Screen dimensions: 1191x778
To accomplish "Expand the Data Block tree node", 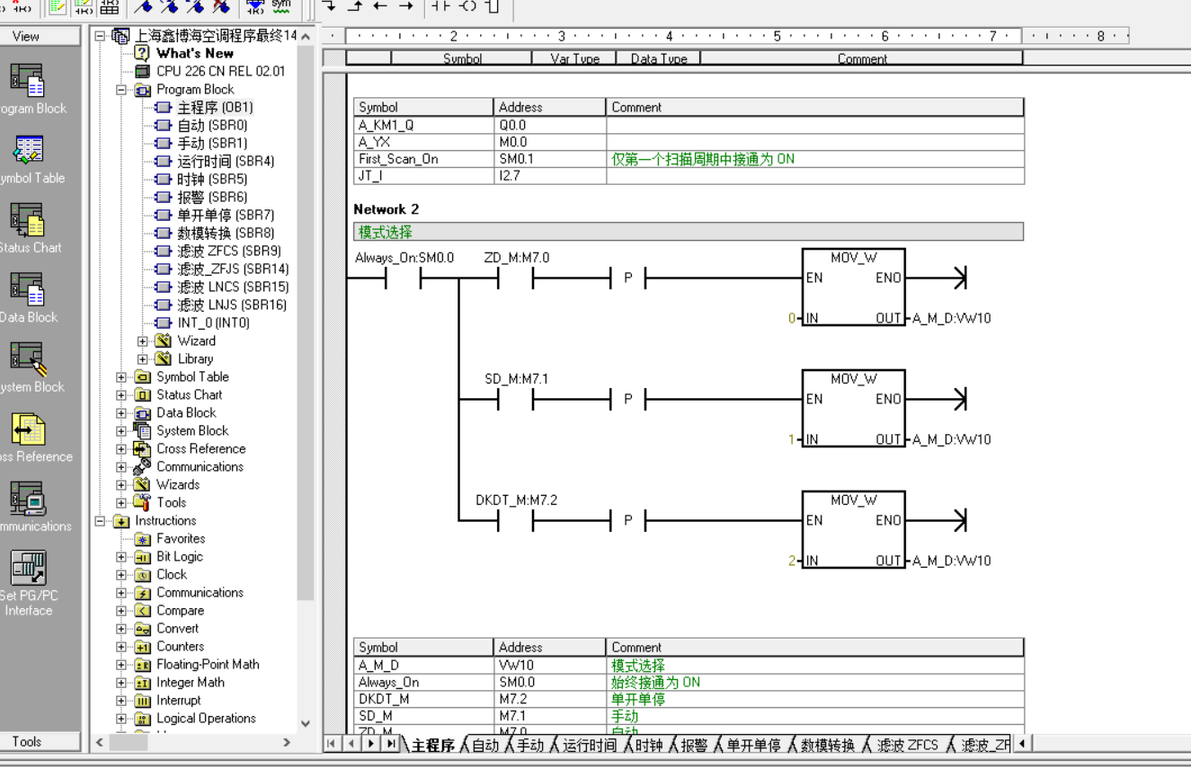I will point(121,413).
